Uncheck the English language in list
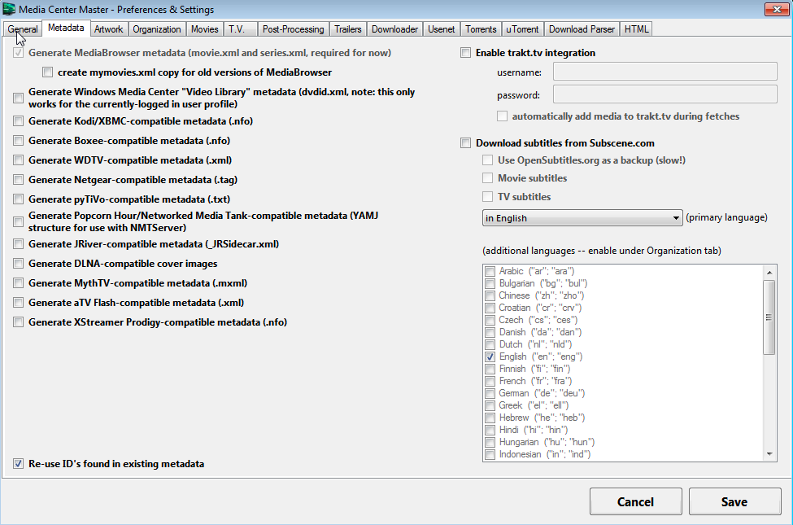Screen dimensions: 793x525 [x=490, y=357]
